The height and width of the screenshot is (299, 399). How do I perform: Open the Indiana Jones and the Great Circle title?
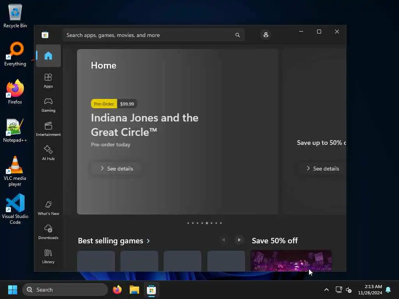coord(145,125)
